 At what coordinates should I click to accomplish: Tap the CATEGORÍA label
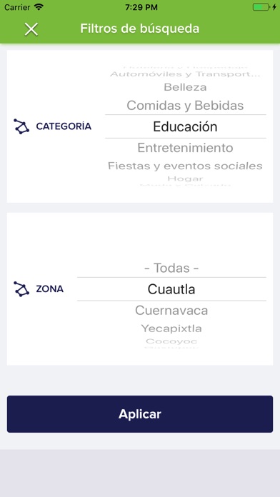coord(64,126)
